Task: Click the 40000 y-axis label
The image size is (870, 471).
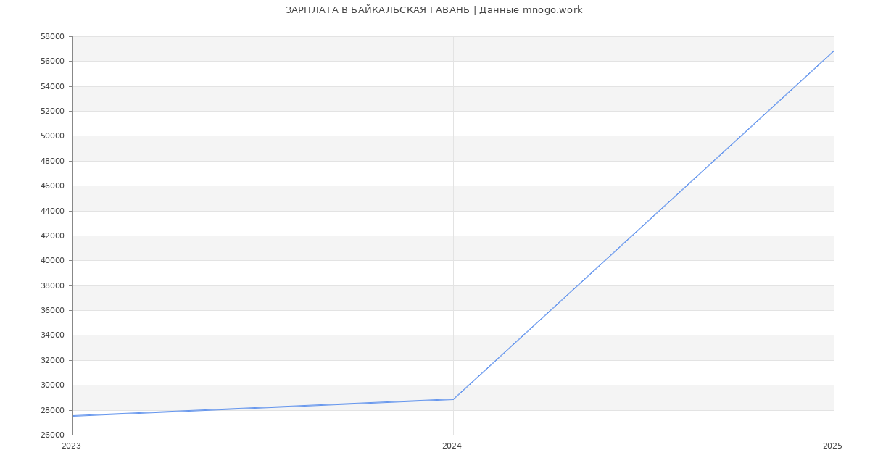Action: pos(52,261)
